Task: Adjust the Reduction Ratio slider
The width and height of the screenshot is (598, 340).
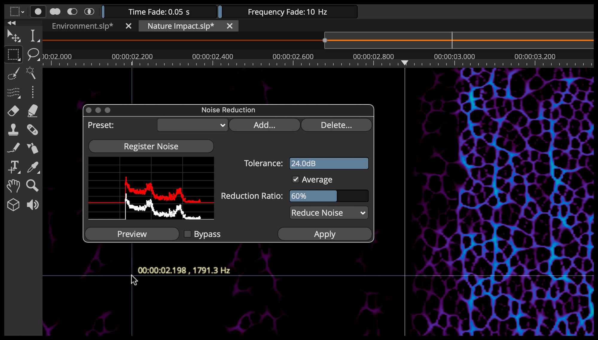Action: 328,196
